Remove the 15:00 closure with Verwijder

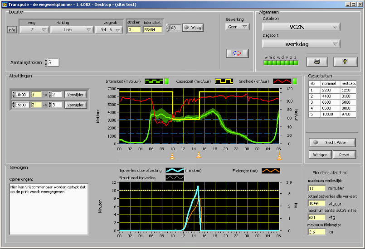click(75, 105)
